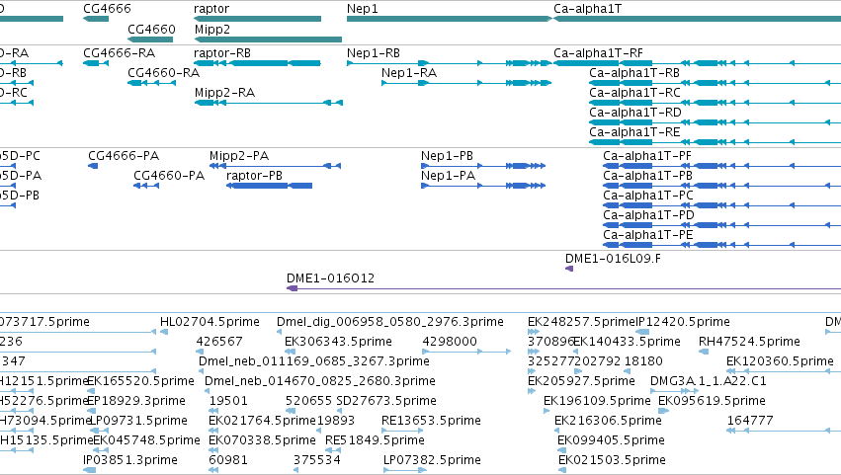The height and width of the screenshot is (475, 841).
Task: Click the 4298000 feature label
Action: point(450,342)
